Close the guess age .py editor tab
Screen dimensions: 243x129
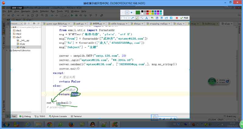[x=69, y=24]
